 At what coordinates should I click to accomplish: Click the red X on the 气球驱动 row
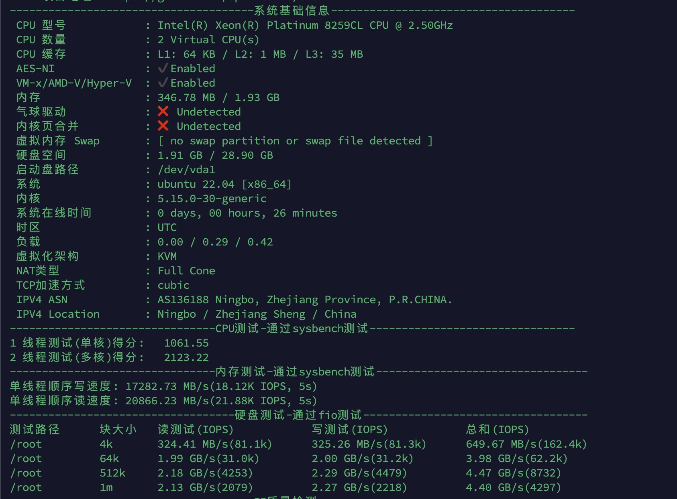[x=163, y=112]
